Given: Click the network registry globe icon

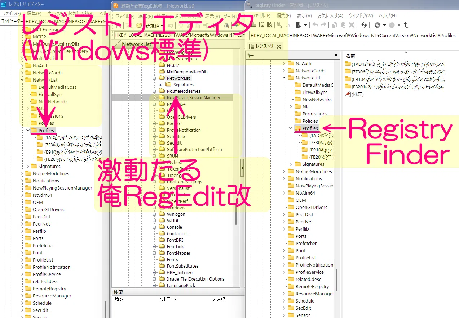Looking at the screenshot, I should coord(261,24).
